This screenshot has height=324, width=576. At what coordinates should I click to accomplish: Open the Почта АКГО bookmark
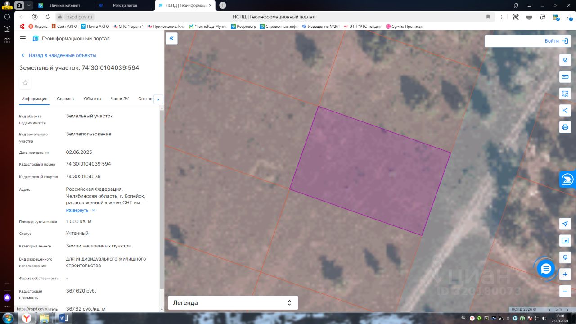pos(95,27)
